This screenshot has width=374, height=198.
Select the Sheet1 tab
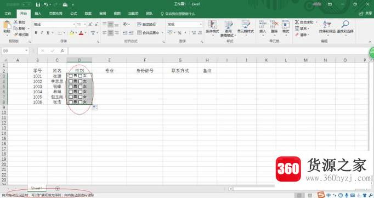pos(37,188)
